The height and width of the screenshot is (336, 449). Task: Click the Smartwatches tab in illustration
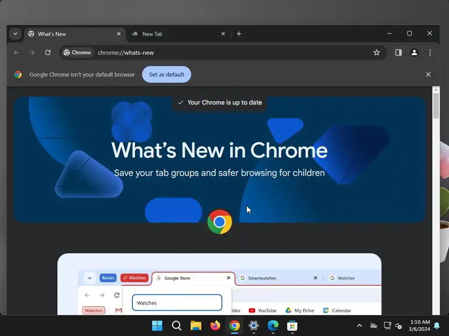coord(278,278)
